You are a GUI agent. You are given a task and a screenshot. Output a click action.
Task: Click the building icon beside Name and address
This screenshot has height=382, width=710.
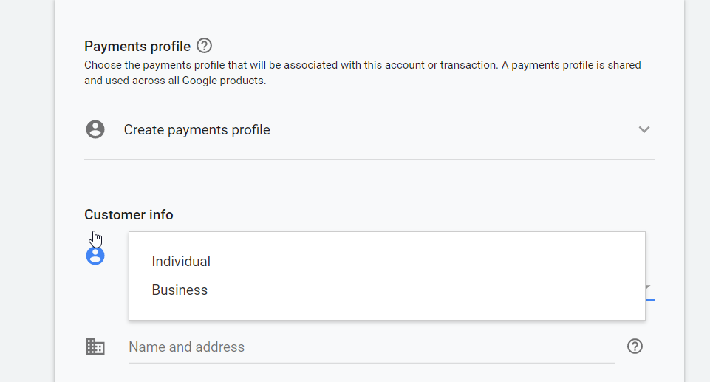(x=95, y=347)
